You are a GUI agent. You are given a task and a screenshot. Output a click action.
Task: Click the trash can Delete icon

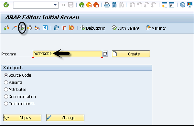[56, 28]
